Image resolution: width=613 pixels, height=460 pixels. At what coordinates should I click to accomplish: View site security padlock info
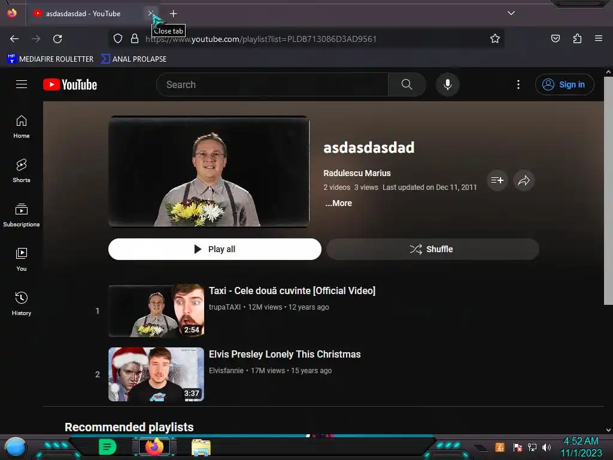tap(135, 39)
